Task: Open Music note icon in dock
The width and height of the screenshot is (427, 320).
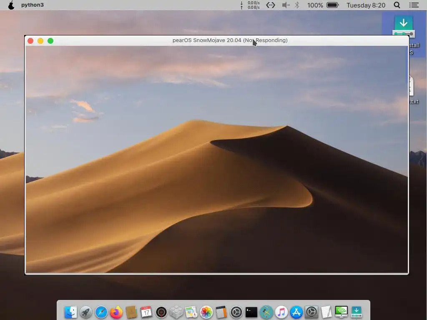Action: click(x=281, y=312)
